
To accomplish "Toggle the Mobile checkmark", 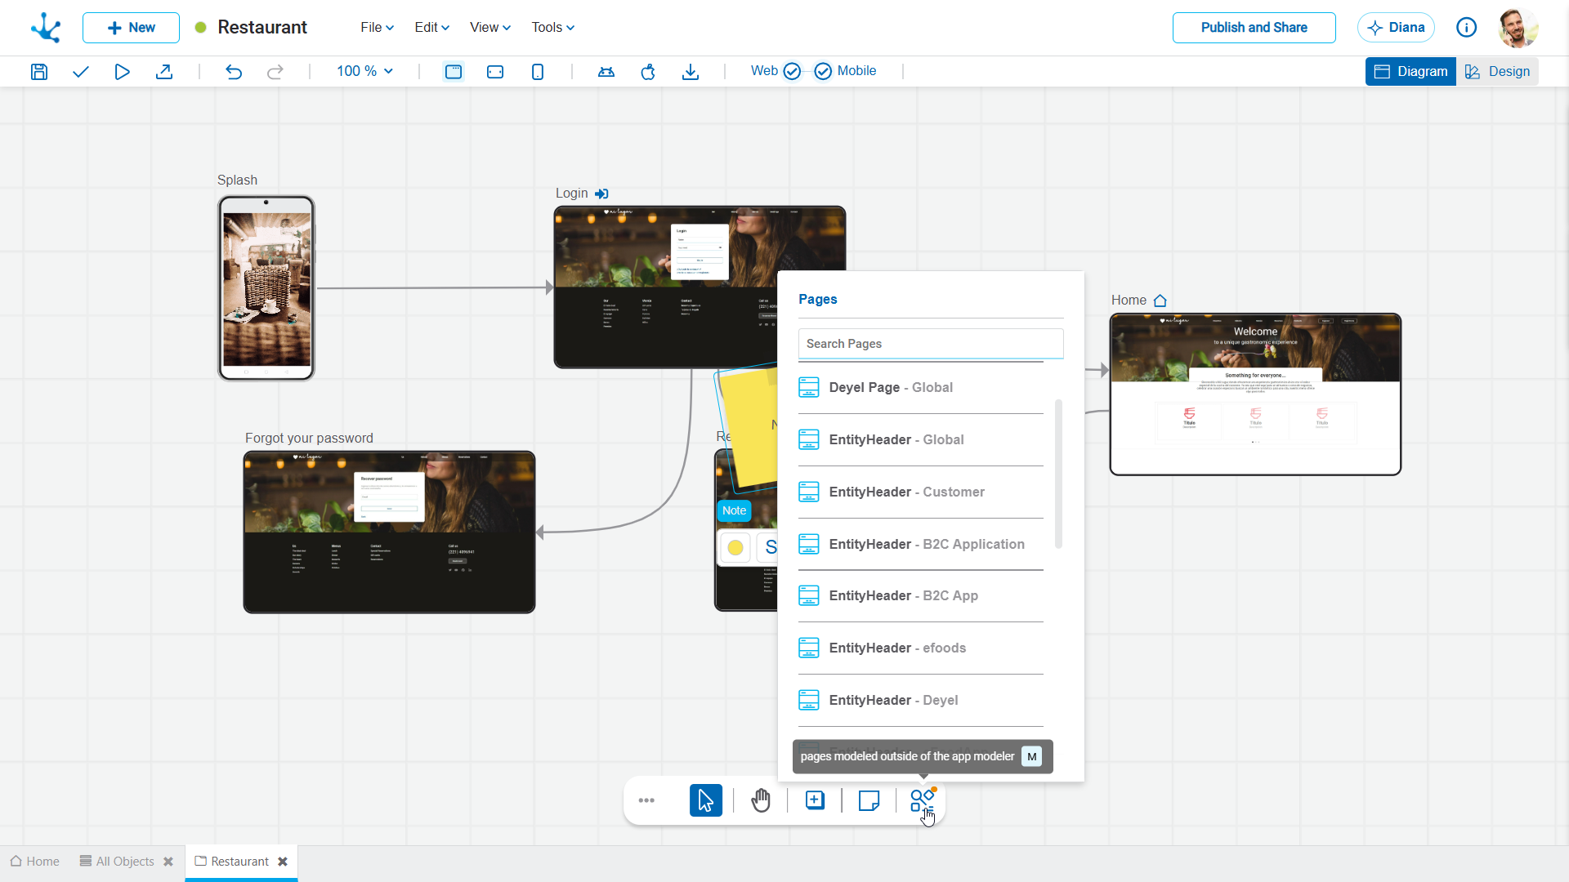I will pyautogui.click(x=823, y=71).
